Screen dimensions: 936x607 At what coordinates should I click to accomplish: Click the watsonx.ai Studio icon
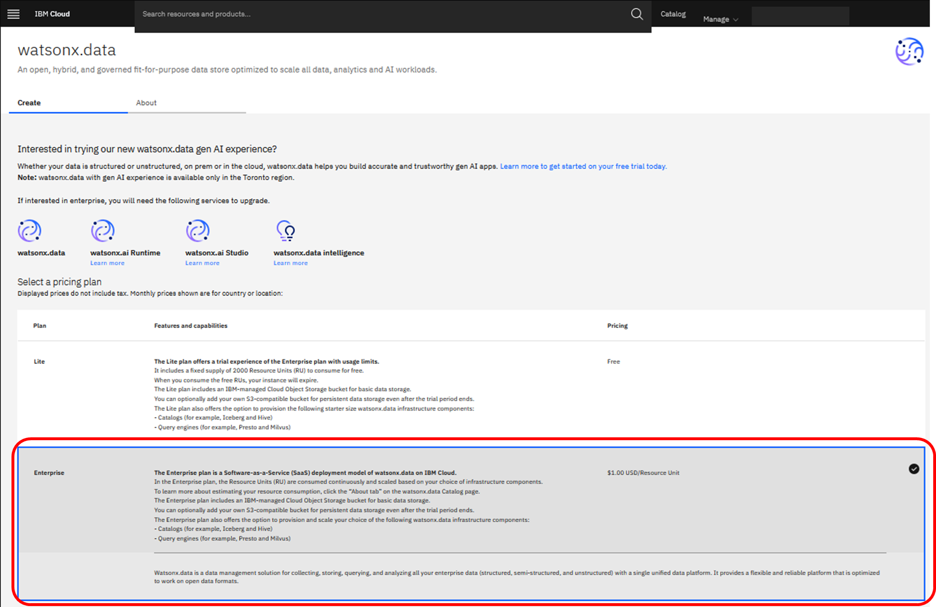click(x=198, y=231)
